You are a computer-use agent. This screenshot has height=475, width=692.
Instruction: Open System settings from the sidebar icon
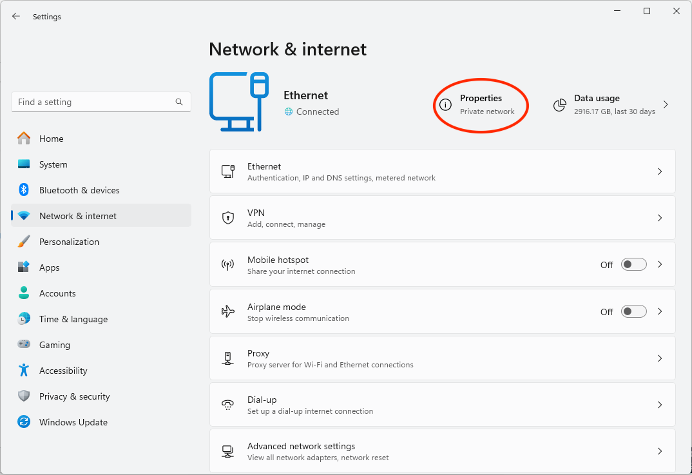tap(26, 164)
